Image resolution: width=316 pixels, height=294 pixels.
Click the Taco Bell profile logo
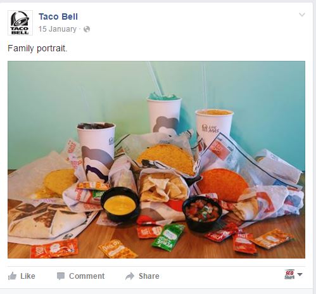click(20, 23)
